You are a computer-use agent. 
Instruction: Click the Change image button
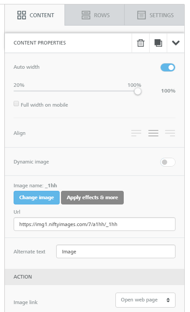click(37, 197)
